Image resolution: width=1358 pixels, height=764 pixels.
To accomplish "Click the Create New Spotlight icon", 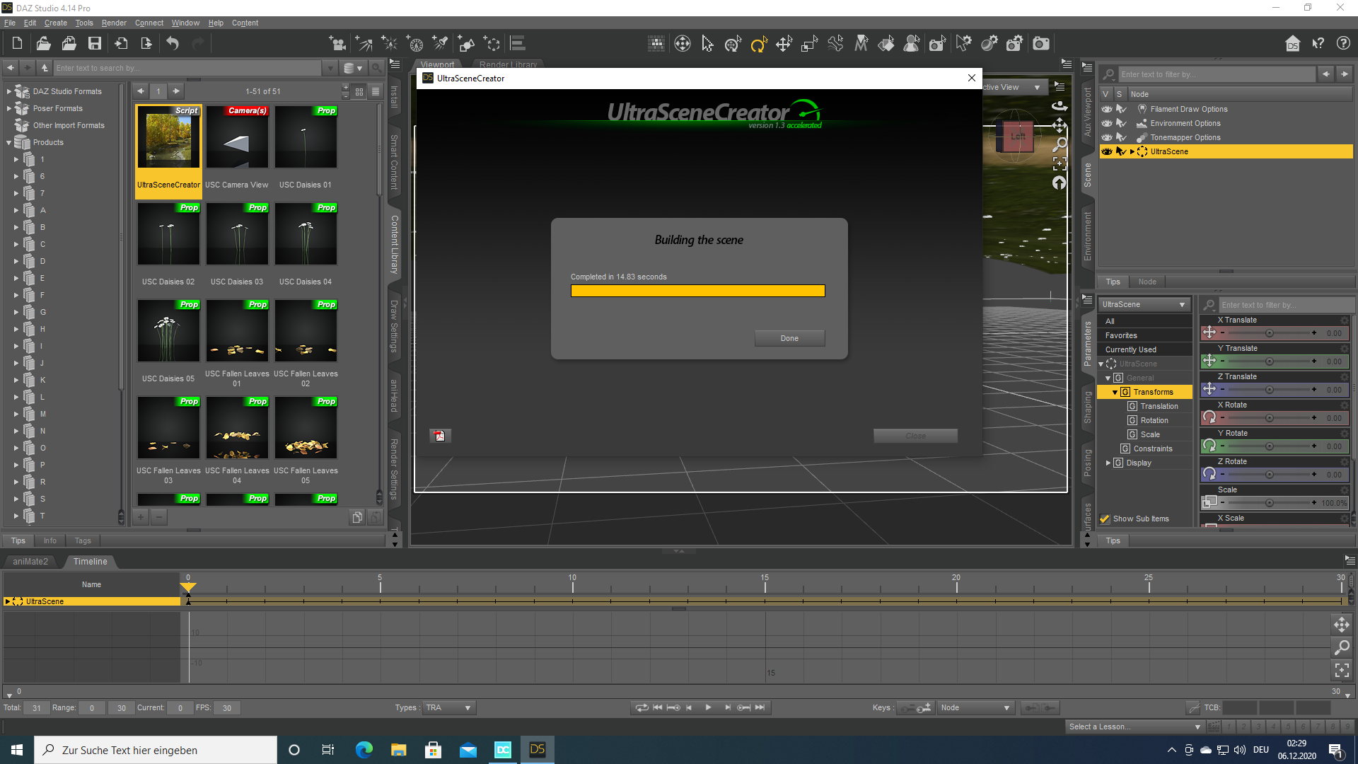I will (441, 44).
